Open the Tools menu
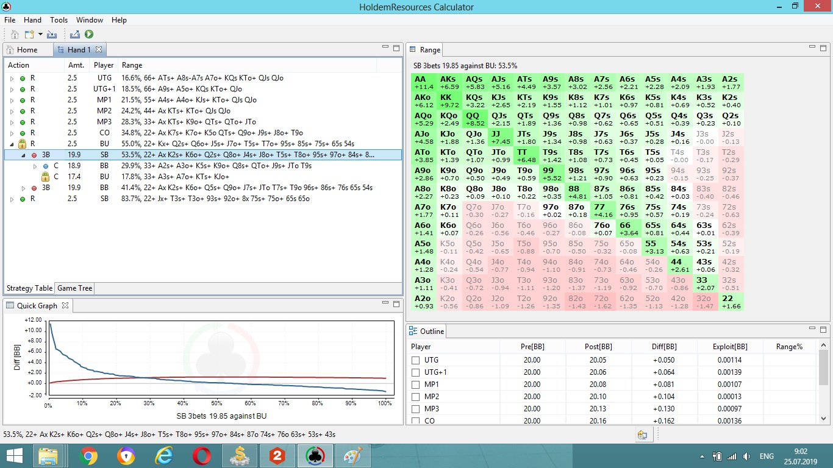The width and height of the screenshot is (833, 468). (59, 20)
